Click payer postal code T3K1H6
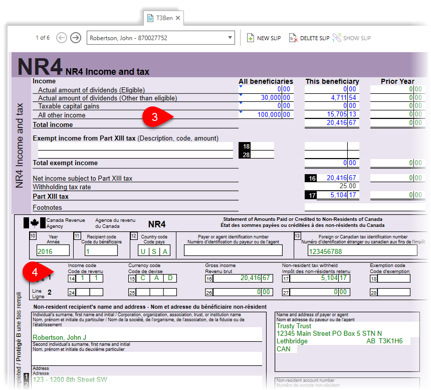Screen dimensions: 431x390 [x=390, y=341]
